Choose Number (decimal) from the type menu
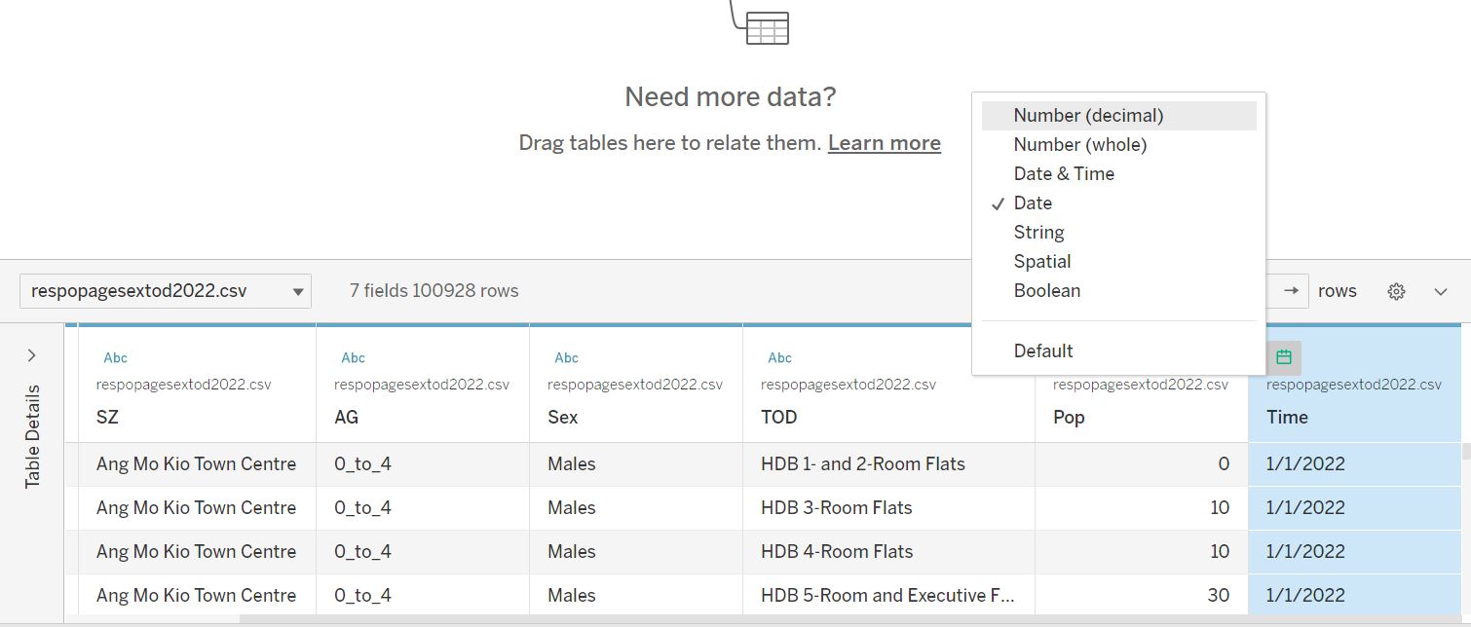 1088,116
